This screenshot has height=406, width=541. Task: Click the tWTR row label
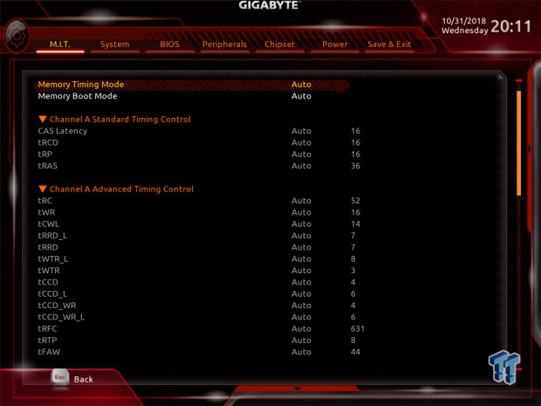tap(49, 271)
